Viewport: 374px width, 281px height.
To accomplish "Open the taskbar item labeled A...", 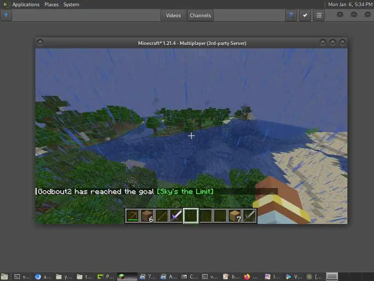I will click(168, 277).
